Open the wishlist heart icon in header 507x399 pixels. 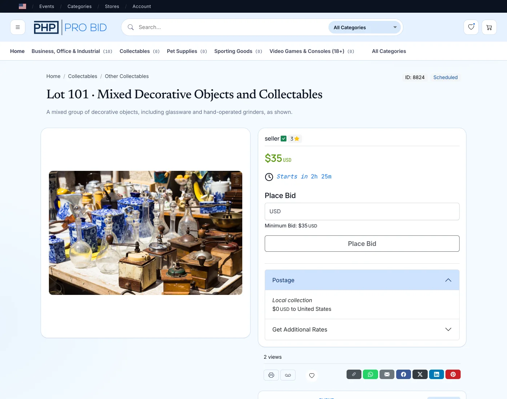pos(471,27)
